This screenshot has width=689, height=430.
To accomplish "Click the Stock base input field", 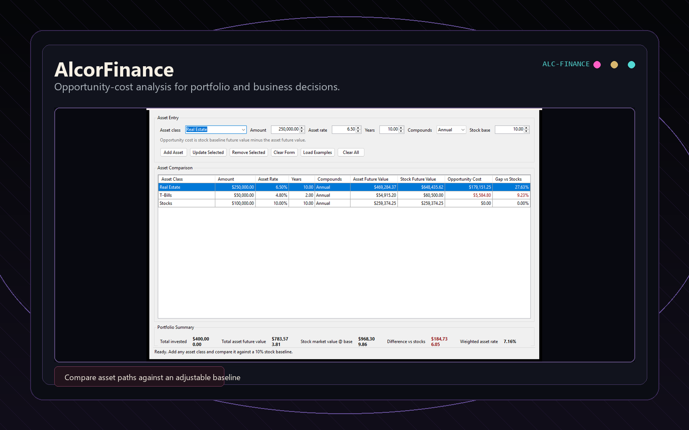I will [x=509, y=129].
